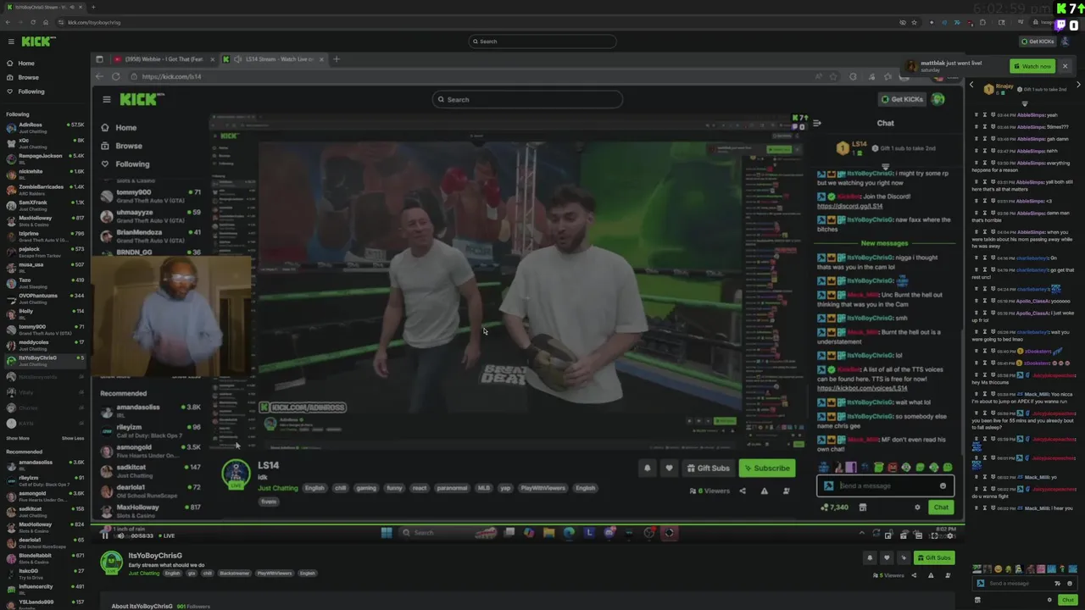Viewport: 1085px width, 610px height.
Task: Click the streamer webcam overlay in video
Action: 172,315
